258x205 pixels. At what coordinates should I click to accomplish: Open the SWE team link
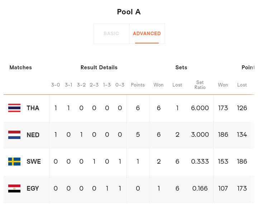pos(34,162)
